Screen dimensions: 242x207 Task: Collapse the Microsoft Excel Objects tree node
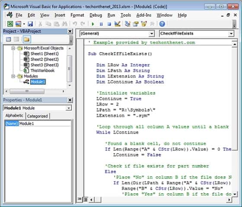(13, 48)
